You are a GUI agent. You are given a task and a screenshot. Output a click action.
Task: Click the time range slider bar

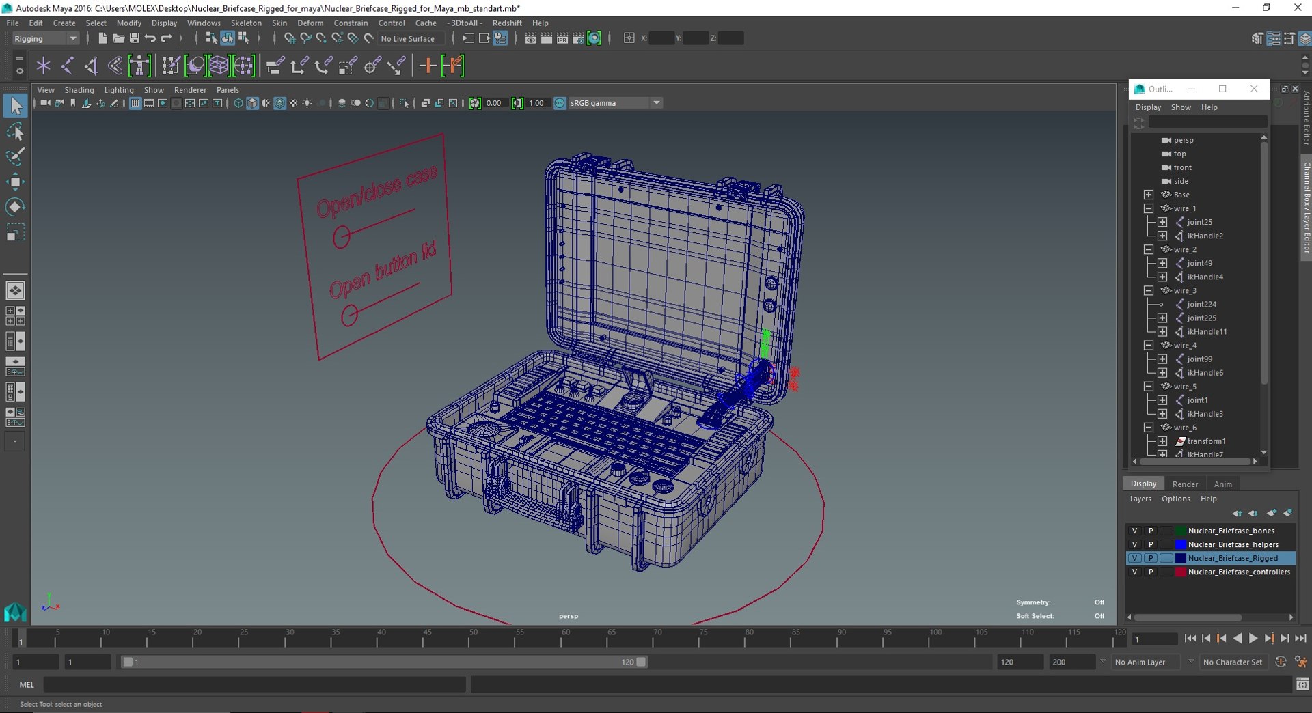pos(383,662)
